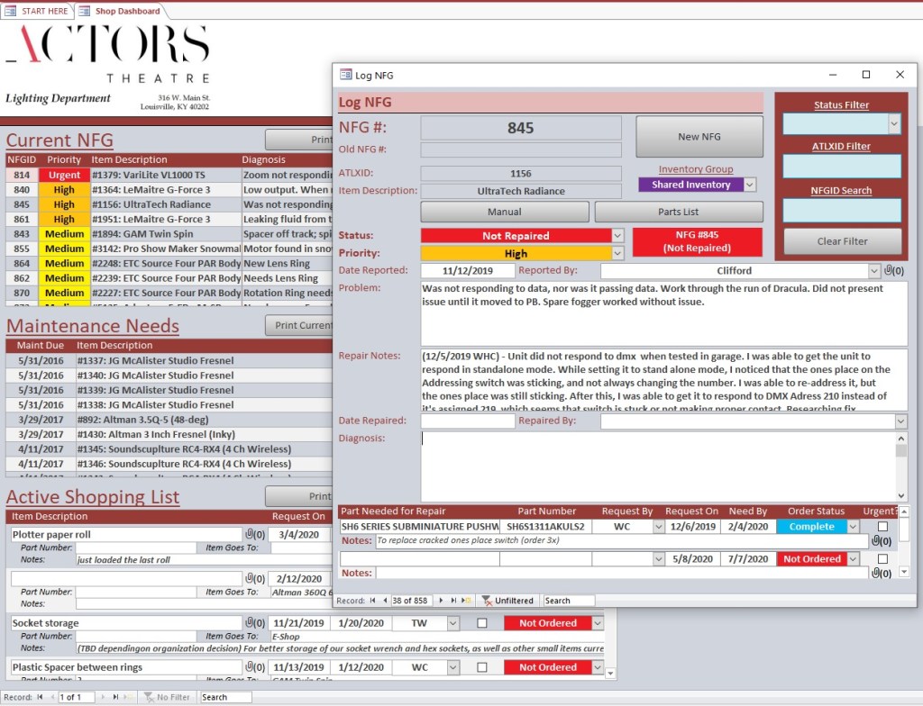Open Order Status dropdown showing Complete
923x706 pixels.
[x=854, y=527]
